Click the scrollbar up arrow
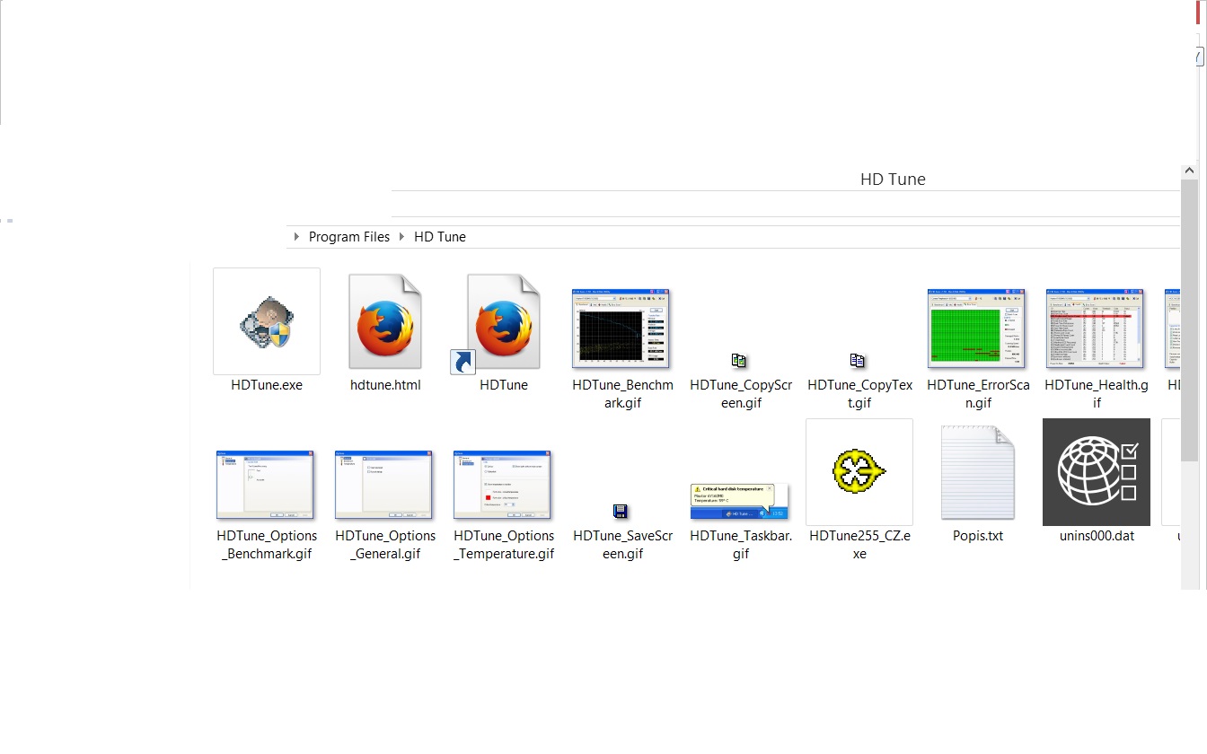1207x754 pixels. (x=1190, y=171)
